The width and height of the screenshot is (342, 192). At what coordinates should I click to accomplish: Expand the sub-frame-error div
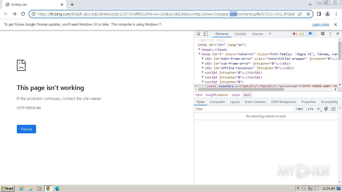[203, 63]
